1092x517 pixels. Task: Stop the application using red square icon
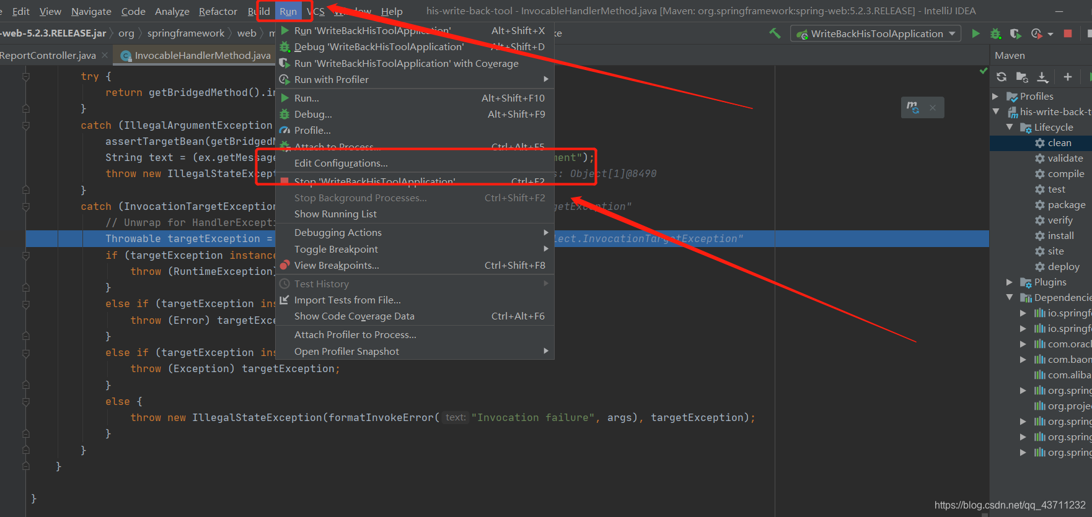click(1068, 33)
